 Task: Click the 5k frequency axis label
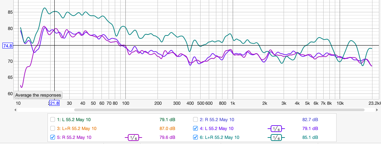pos(308,103)
